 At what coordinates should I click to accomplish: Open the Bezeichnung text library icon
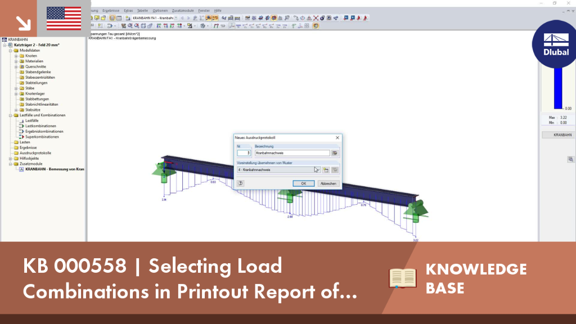coord(335,153)
